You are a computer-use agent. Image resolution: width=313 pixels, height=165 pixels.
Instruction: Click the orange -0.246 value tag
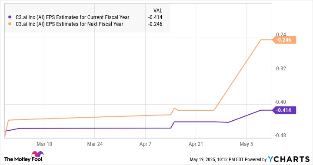(284, 40)
